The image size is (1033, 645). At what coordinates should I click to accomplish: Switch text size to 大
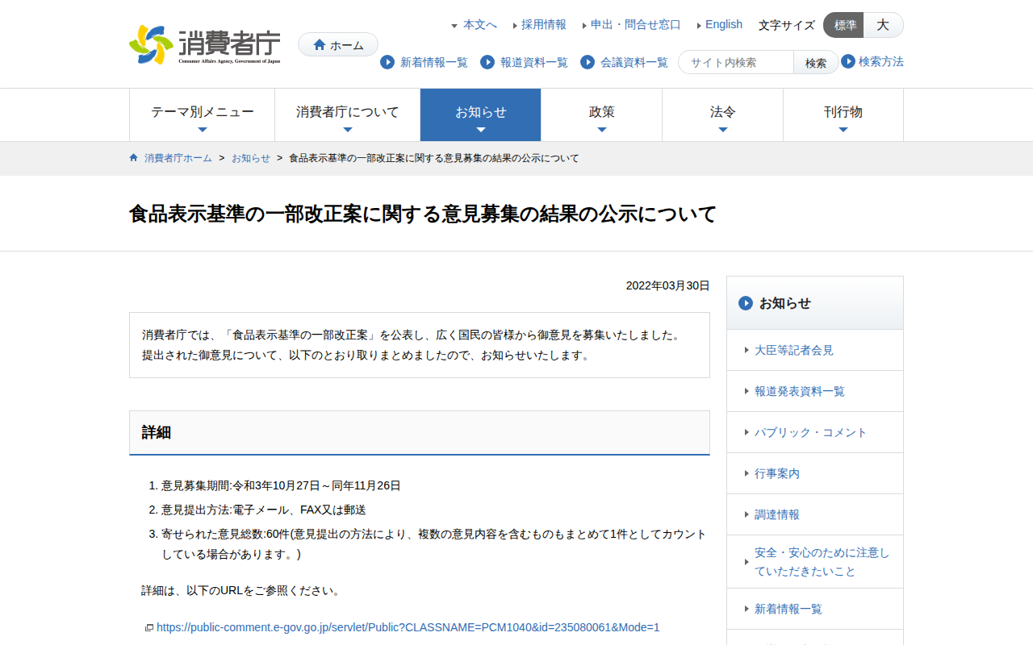[883, 25]
